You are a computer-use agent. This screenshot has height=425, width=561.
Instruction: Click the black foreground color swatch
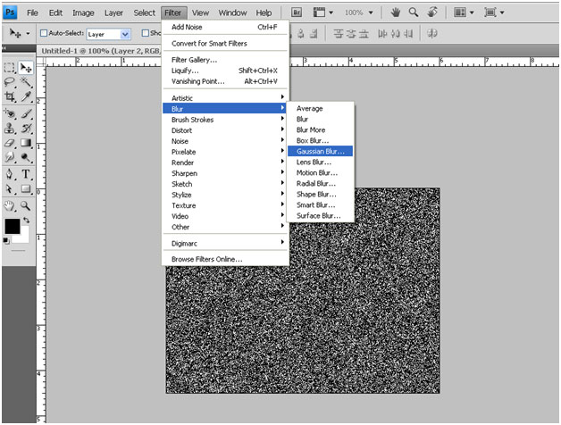(x=13, y=226)
